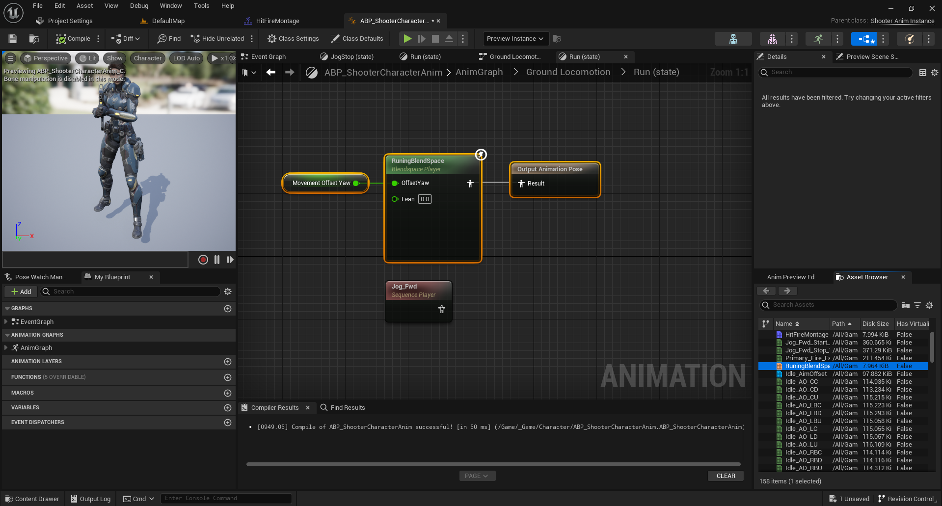Click Result pin on Output Animation Pose
942x506 pixels.
tap(521, 184)
